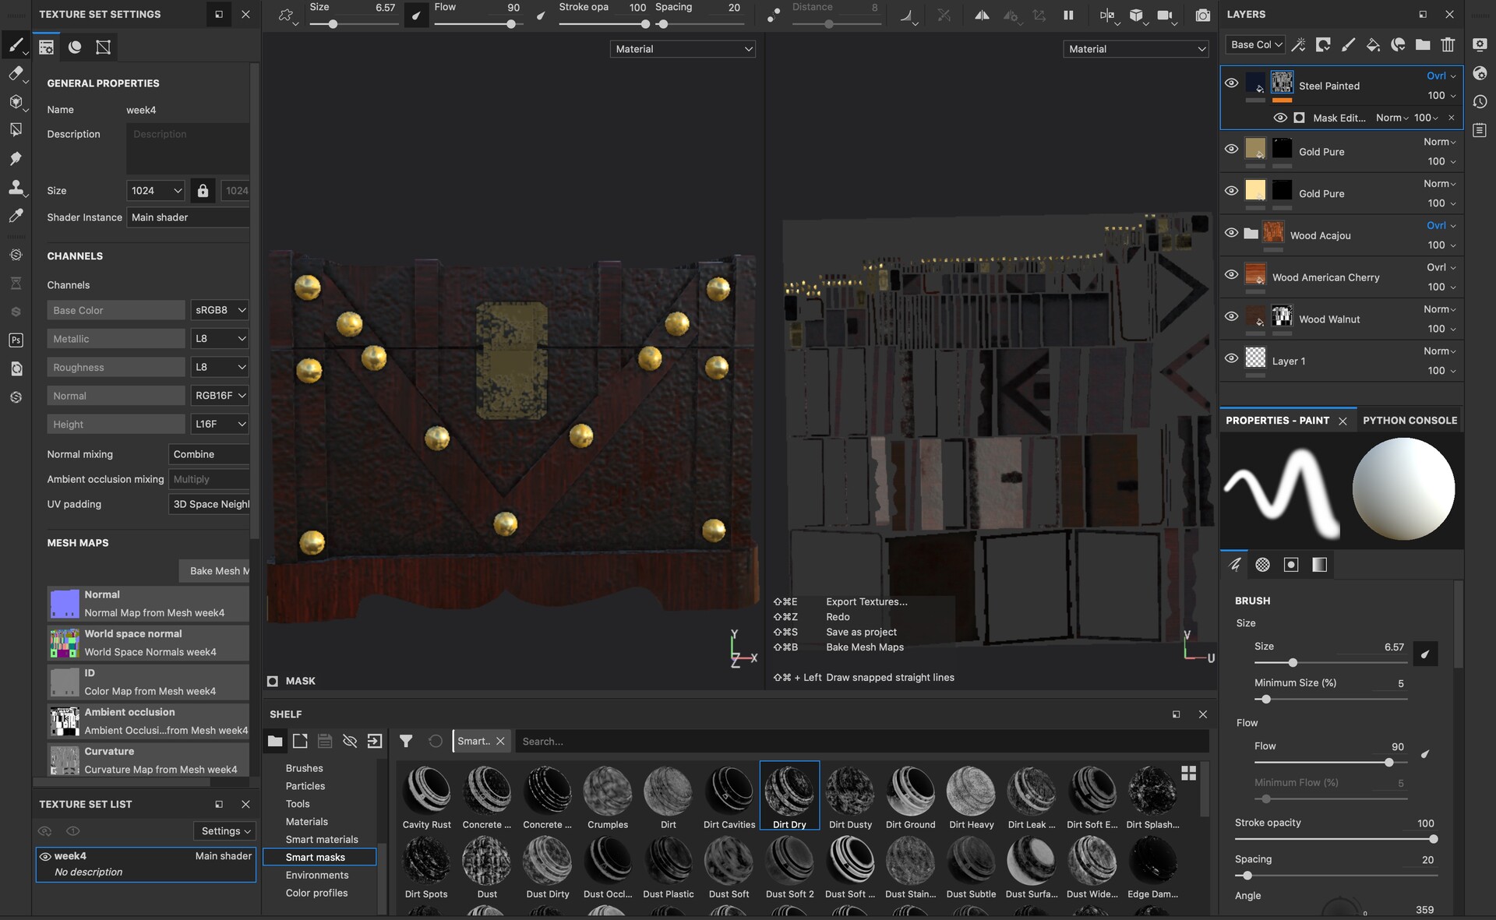Select the Material Picker eyedropper tool

tap(15, 216)
